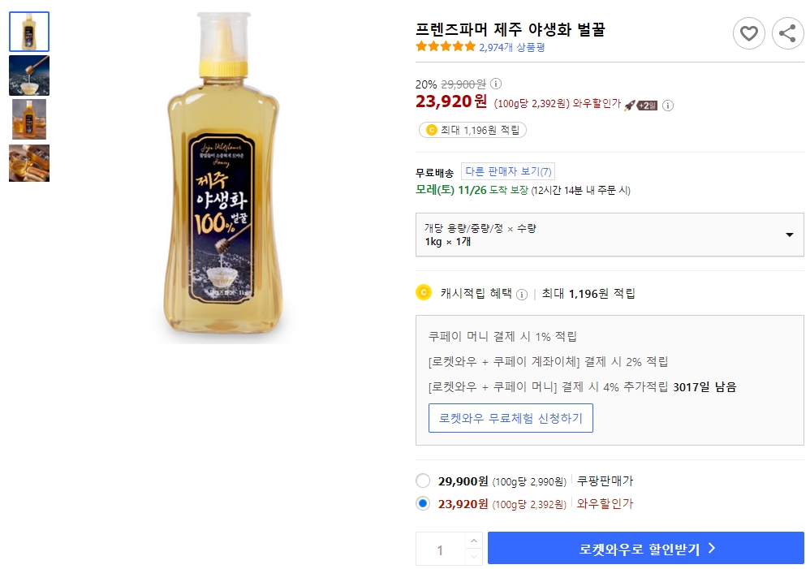Click info icon next to 와우할인가
810x569 pixels.
click(x=667, y=106)
